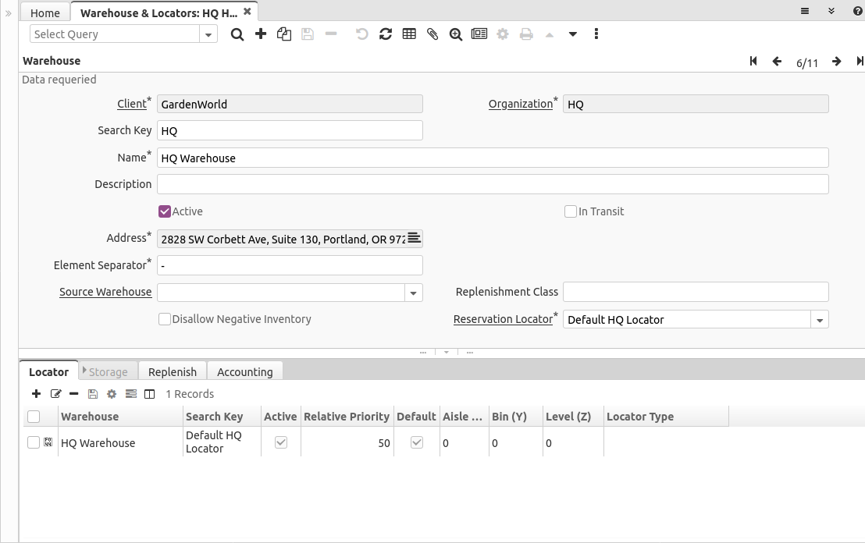The width and height of the screenshot is (865, 543).
Task: Expand the Source Warehouse dropdown
Action: point(414,293)
